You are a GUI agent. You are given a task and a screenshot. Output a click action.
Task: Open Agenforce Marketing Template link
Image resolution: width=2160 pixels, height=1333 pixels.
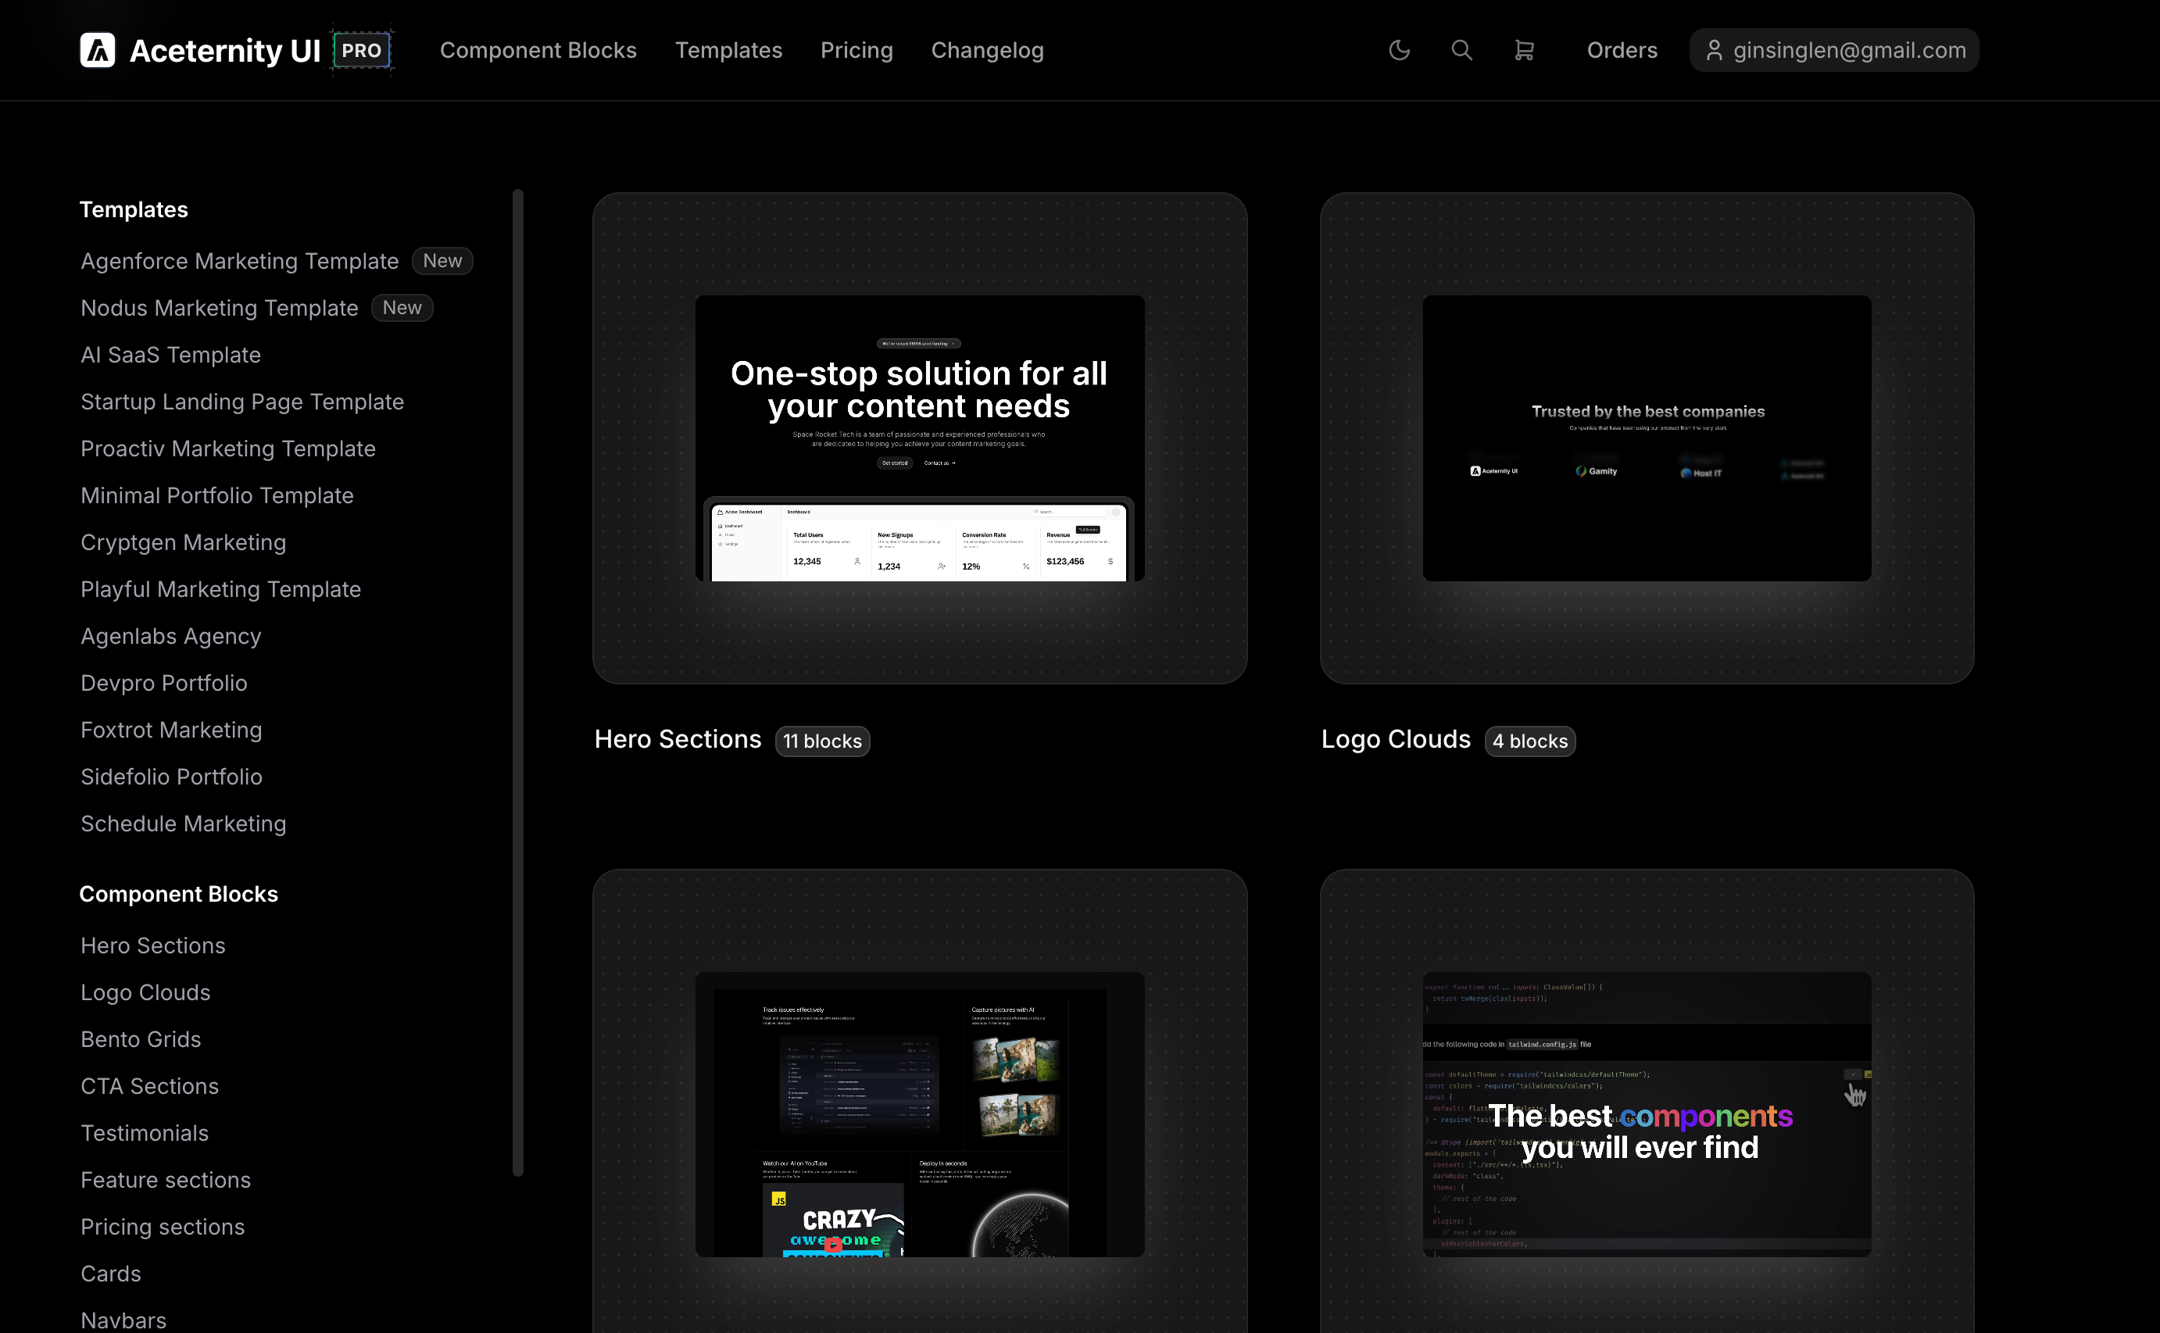tap(240, 261)
